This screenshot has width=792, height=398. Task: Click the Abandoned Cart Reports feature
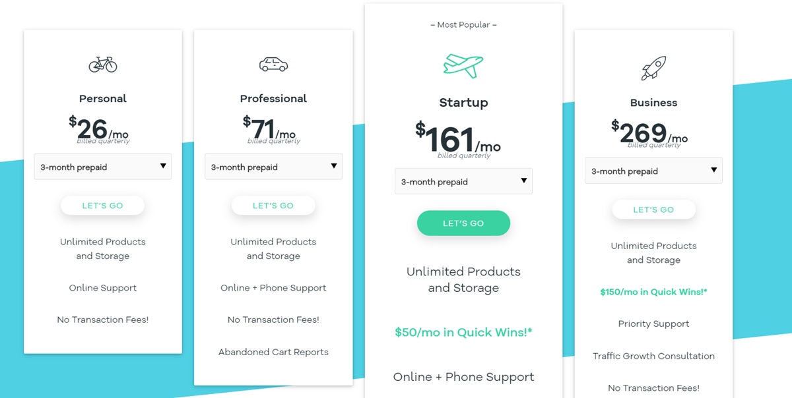coord(273,352)
